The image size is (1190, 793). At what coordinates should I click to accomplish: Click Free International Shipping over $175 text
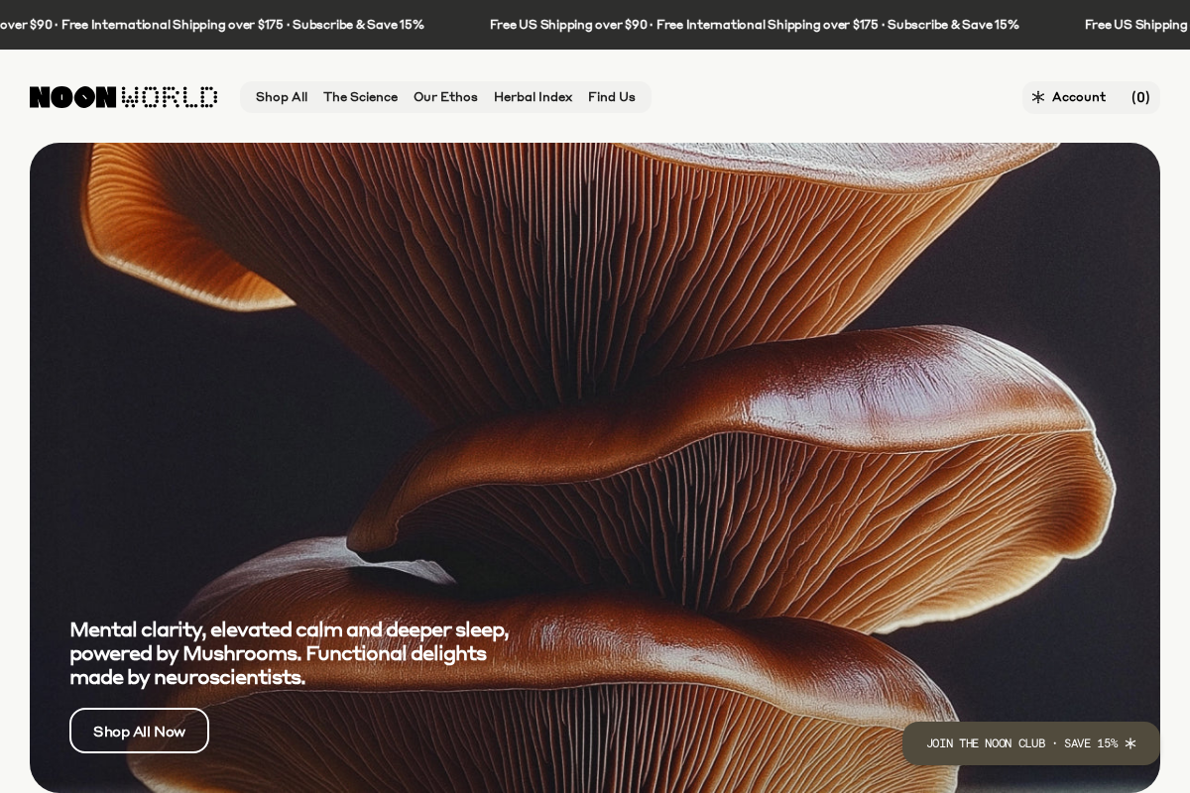coord(768,25)
